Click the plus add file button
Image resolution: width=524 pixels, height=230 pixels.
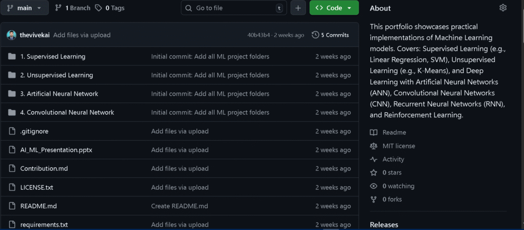pyautogui.click(x=298, y=8)
